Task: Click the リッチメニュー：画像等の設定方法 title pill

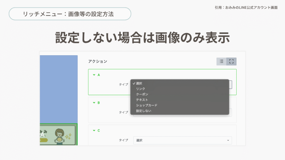Action: pos(70,14)
